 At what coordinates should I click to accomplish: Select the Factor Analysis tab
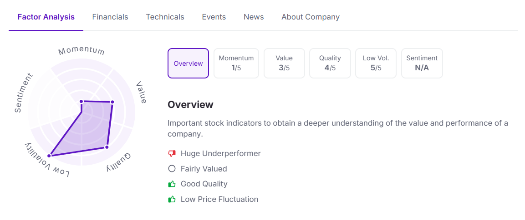coord(46,17)
